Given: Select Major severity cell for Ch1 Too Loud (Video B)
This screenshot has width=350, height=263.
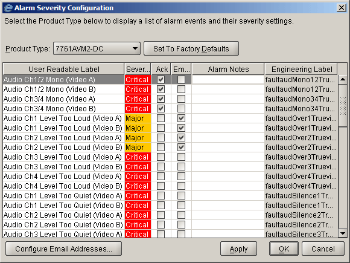Looking at the screenshot, I should click(138, 128).
